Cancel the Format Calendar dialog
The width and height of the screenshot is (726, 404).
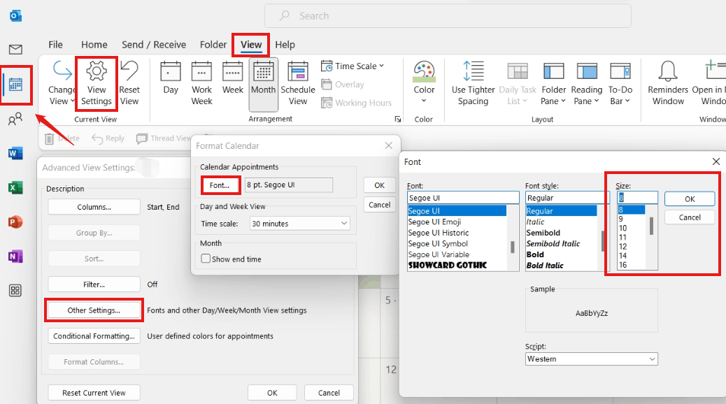379,205
